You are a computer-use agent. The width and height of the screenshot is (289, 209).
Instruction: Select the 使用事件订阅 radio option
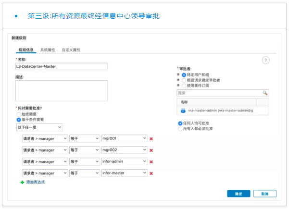click(184, 85)
